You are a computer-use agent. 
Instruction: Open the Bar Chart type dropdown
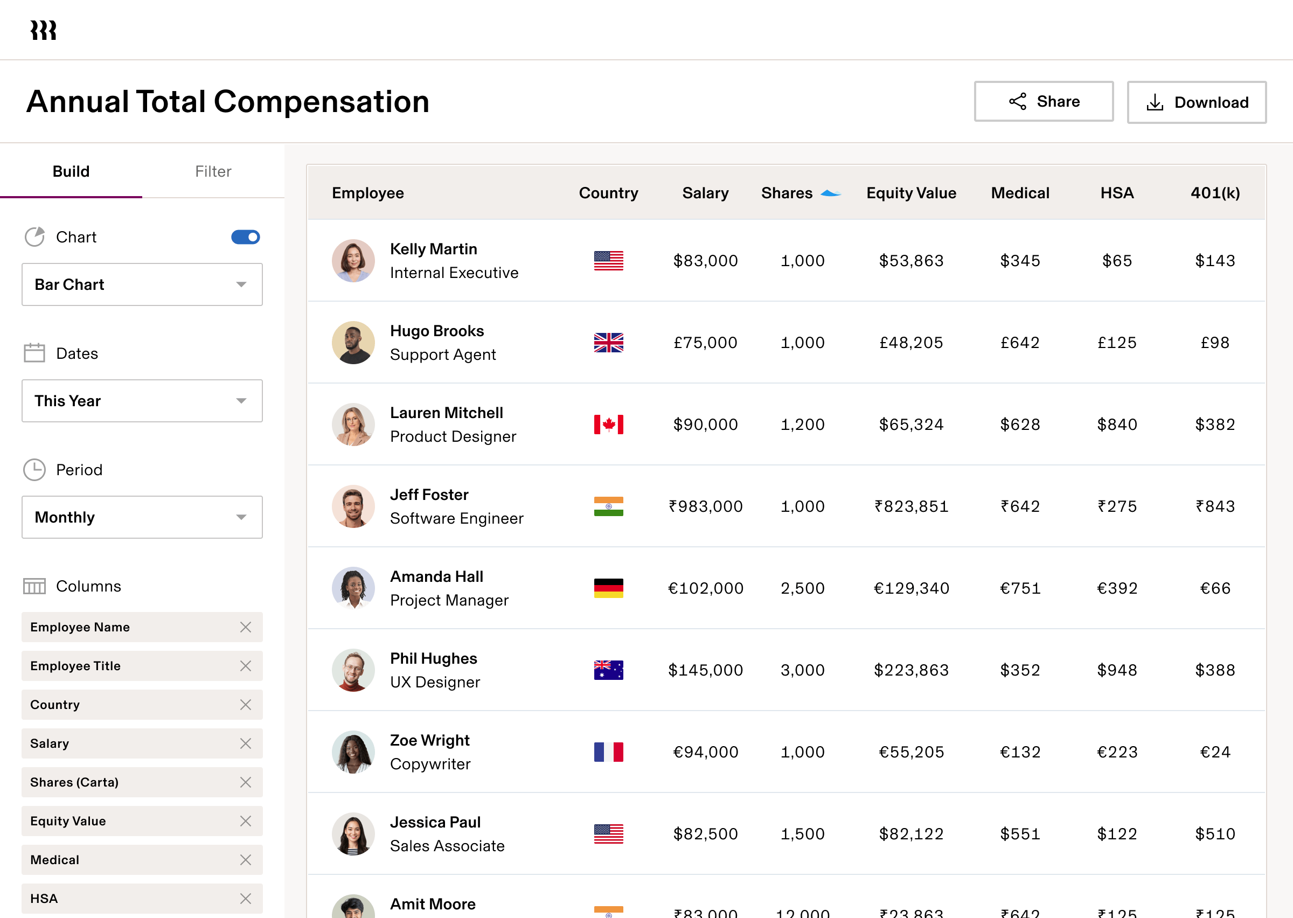(142, 284)
